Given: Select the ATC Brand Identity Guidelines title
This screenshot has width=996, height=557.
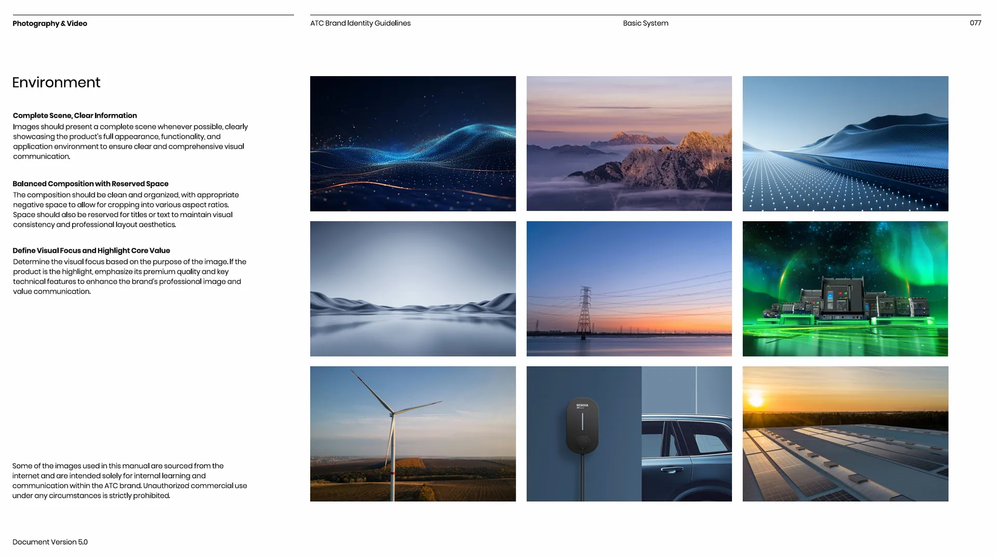Looking at the screenshot, I should (360, 23).
